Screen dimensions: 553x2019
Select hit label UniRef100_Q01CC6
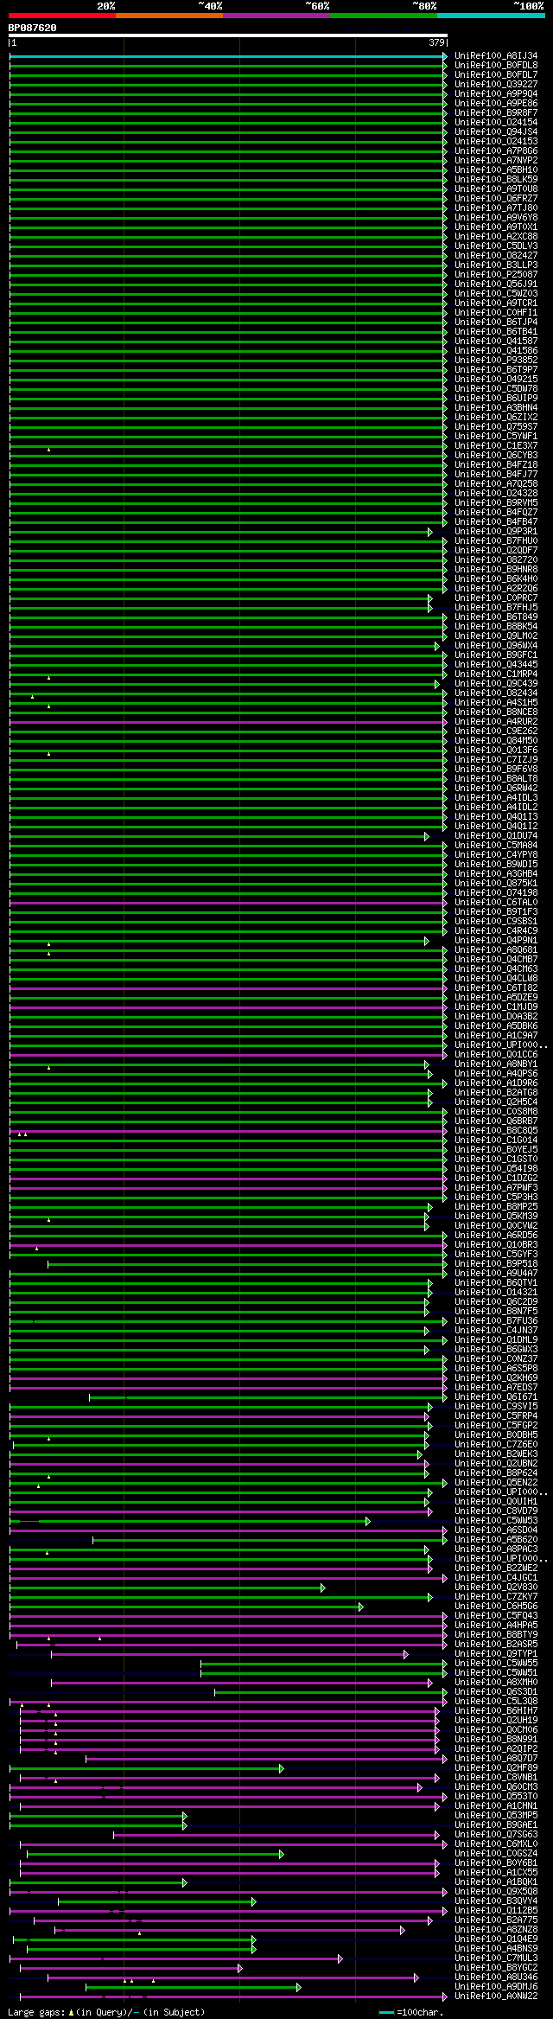click(x=496, y=1055)
